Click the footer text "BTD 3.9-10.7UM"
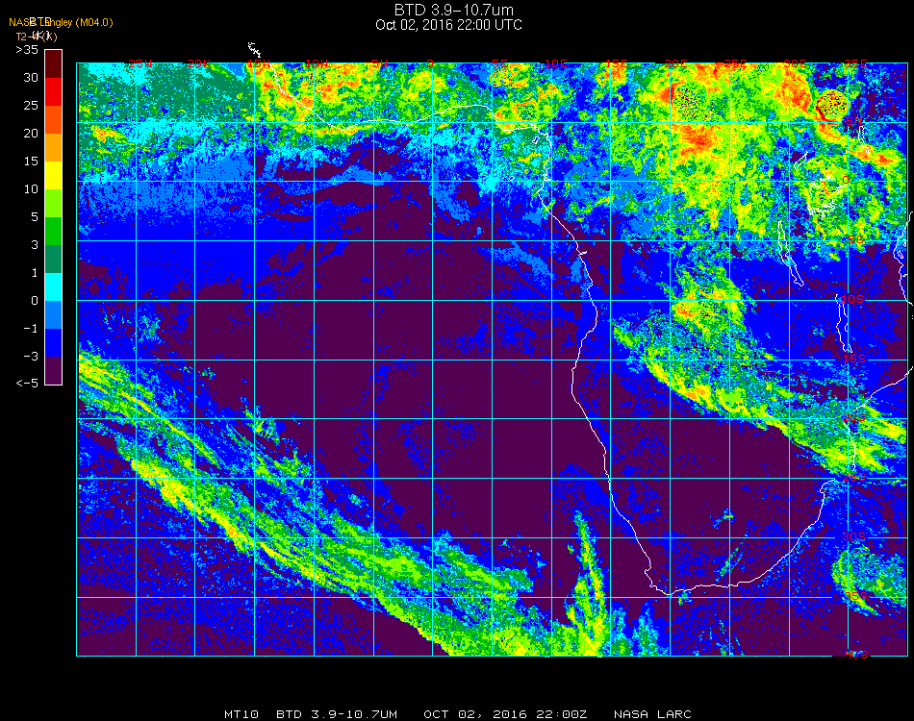The image size is (914, 721). (x=337, y=714)
